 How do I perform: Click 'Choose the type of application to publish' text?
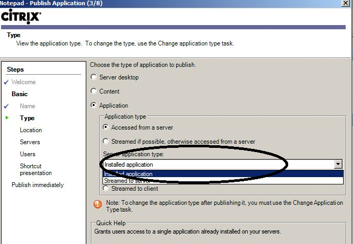(x=143, y=65)
